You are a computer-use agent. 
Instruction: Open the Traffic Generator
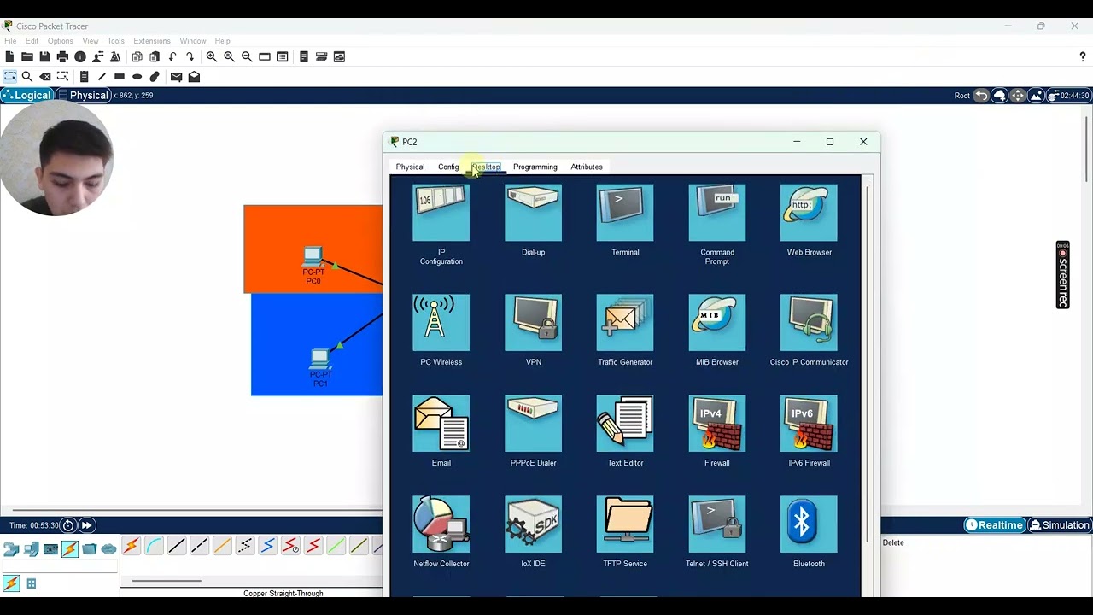[625, 322]
